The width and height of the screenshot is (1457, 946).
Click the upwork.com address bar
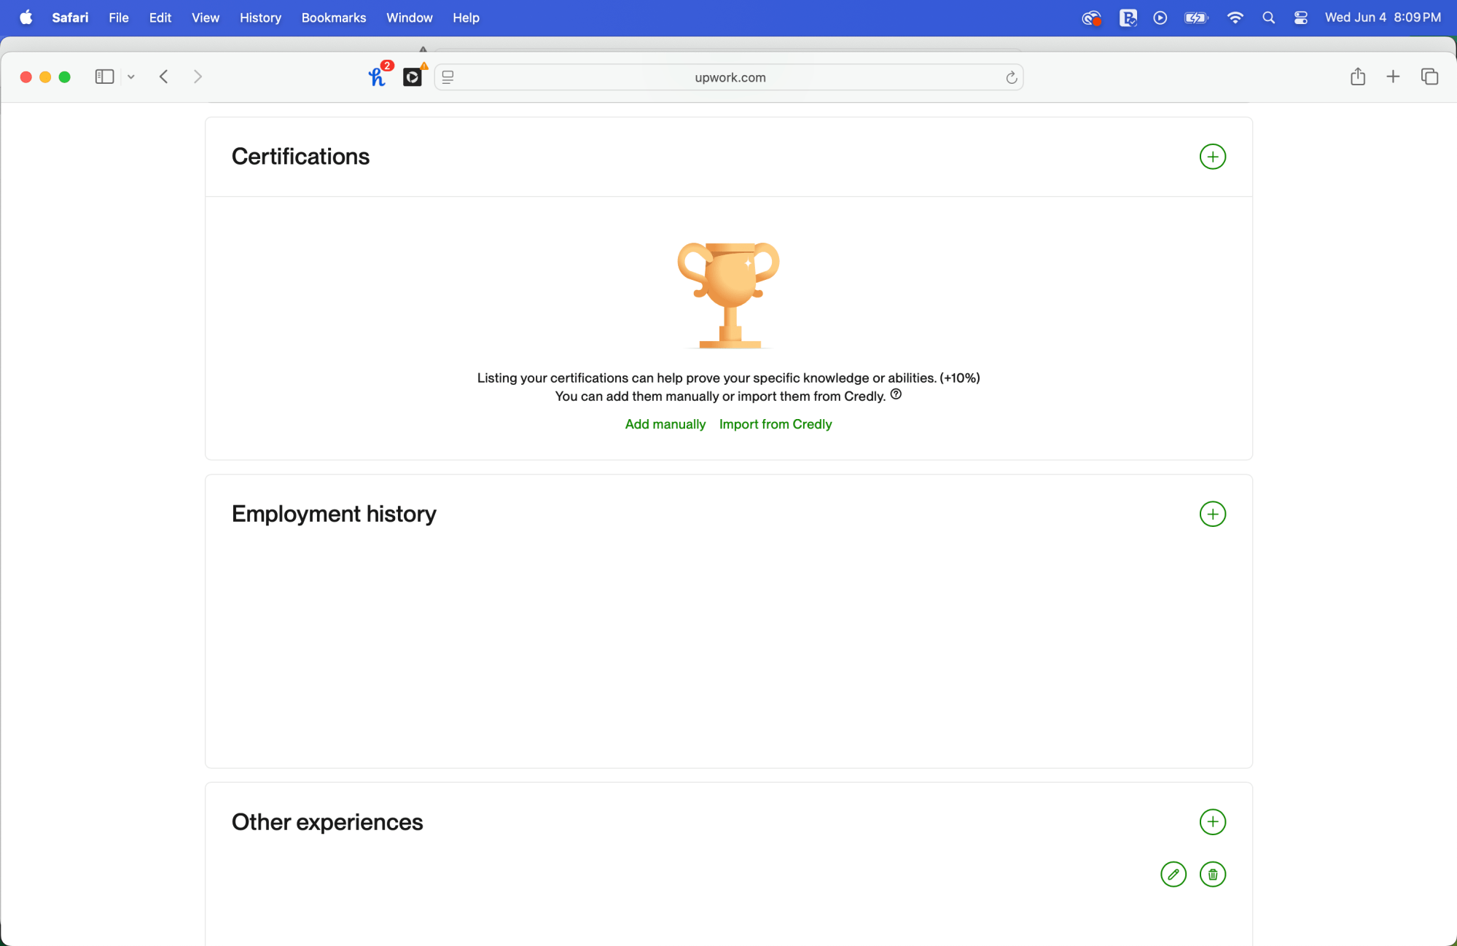(730, 77)
